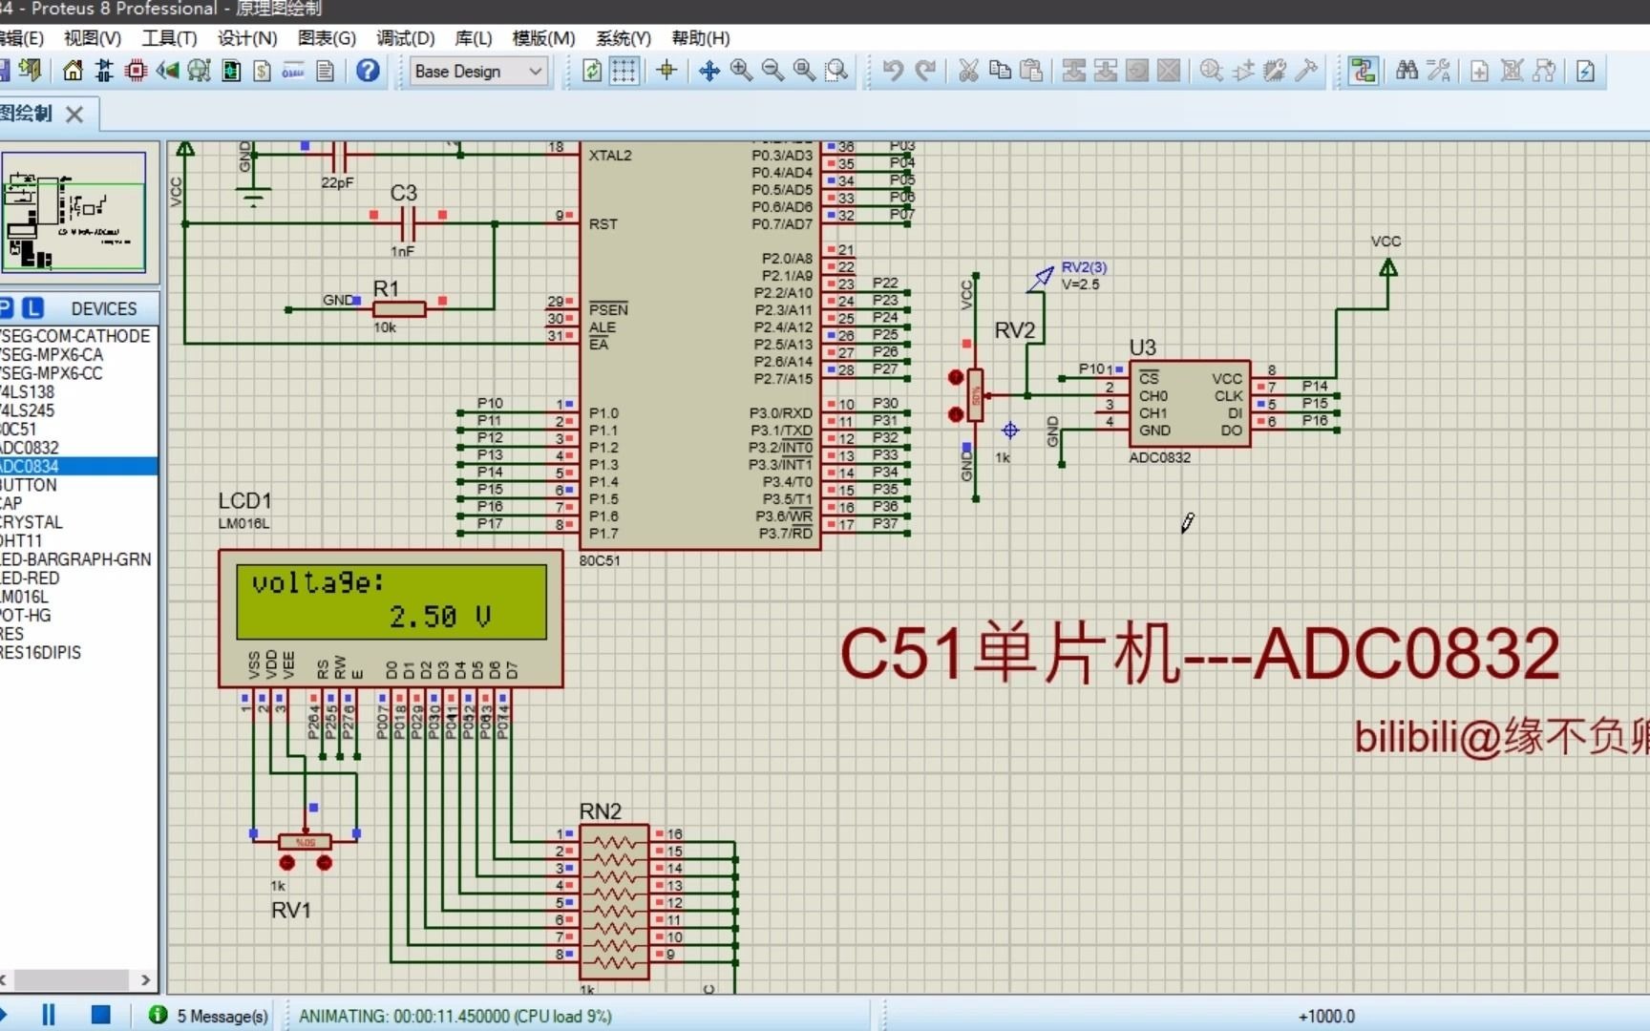This screenshot has width=1650, height=1031.
Task: Stop the simulation
Action: pos(100,1015)
